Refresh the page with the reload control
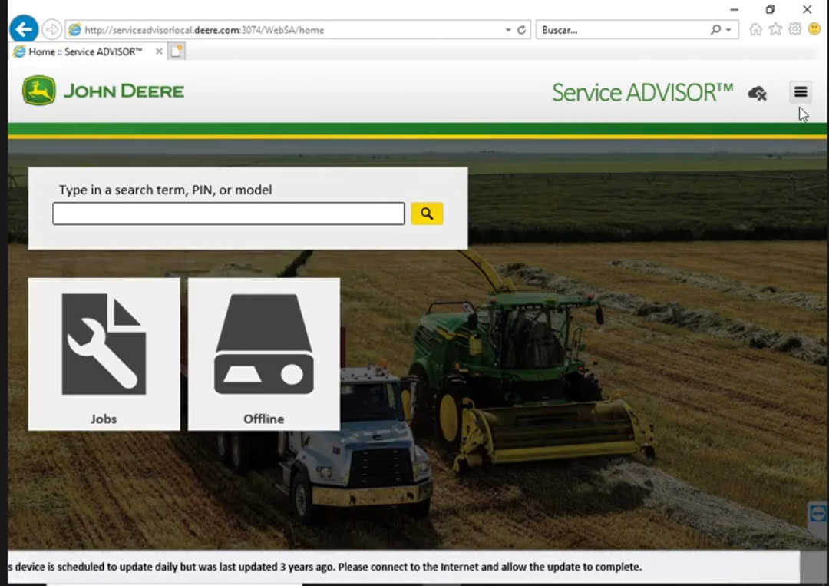This screenshot has height=586, width=829. coord(521,29)
